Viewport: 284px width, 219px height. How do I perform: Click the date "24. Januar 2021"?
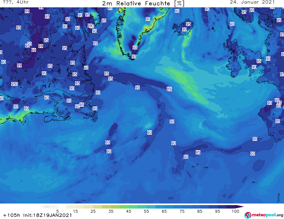(252, 2)
